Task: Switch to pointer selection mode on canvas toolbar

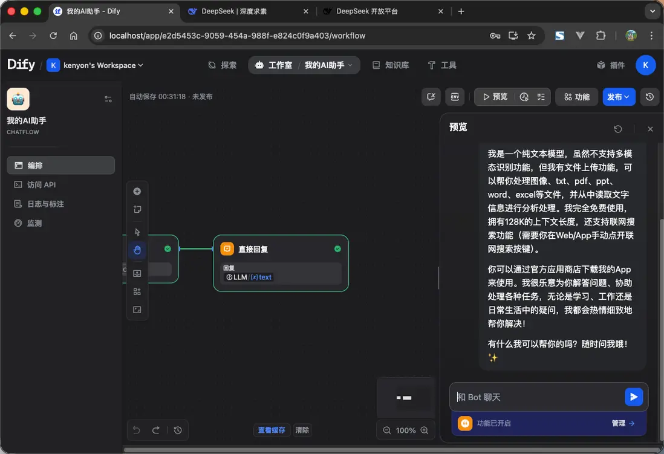Action: pyautogui.click(x=137, y=232)
